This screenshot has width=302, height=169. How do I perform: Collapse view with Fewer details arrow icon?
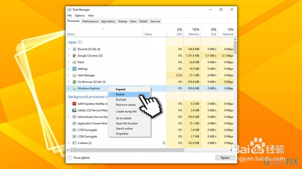(70, 158)
